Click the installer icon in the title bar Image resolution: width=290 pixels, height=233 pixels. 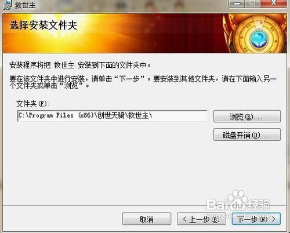tap(8, 5)
